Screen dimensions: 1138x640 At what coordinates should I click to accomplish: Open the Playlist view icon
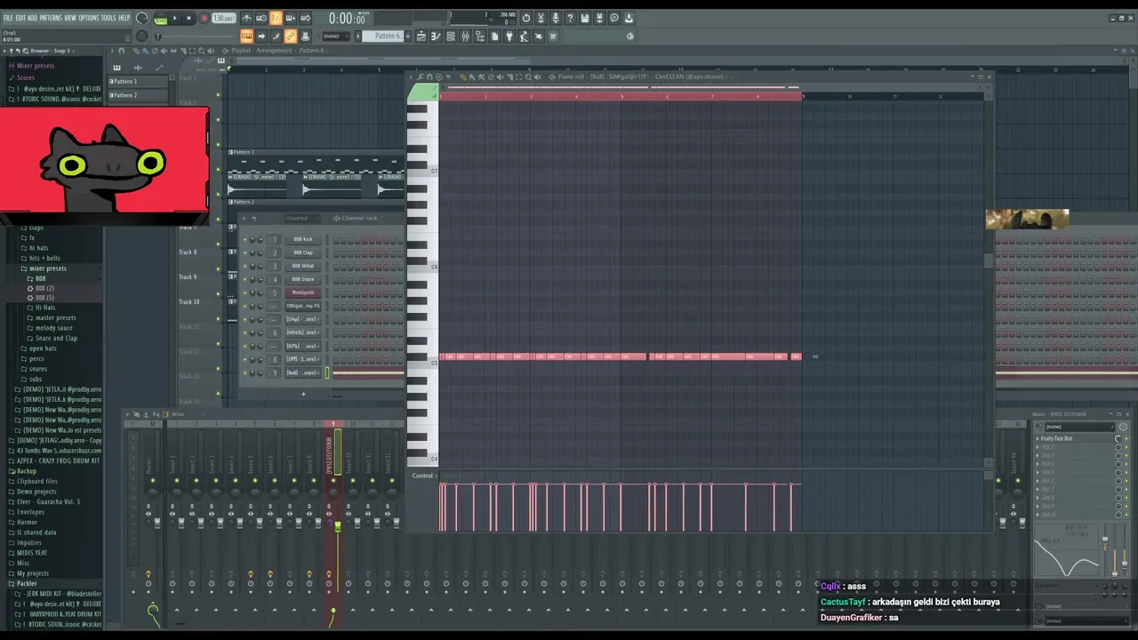pyautogui.click(x=421, y=36)
